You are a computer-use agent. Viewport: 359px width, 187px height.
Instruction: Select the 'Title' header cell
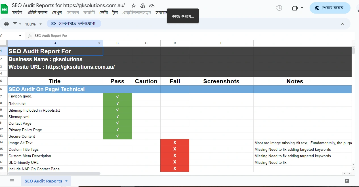coord(55,81)
